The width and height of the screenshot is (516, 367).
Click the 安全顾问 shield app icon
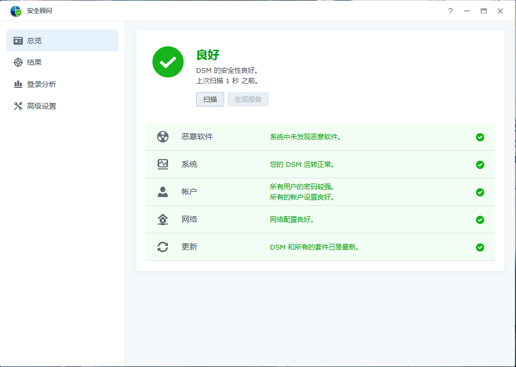16,11
